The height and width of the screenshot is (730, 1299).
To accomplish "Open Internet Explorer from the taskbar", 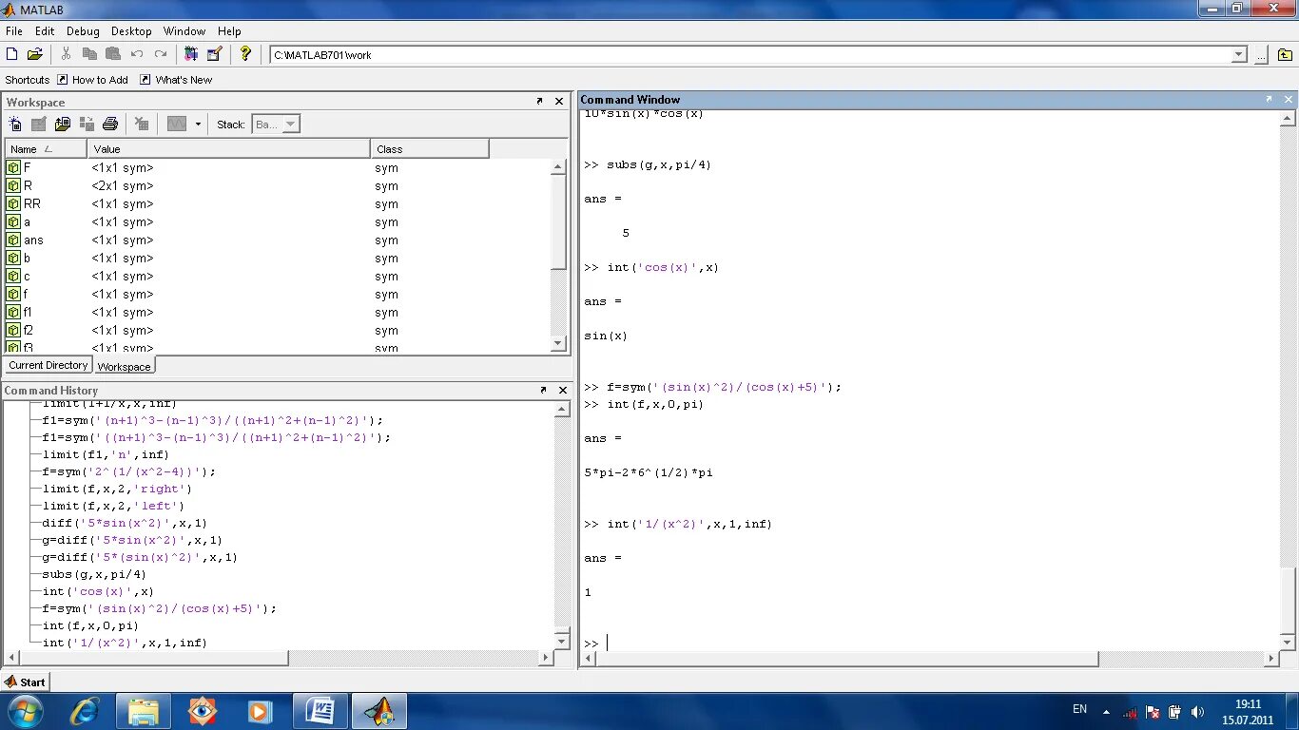I will point(86,711).
